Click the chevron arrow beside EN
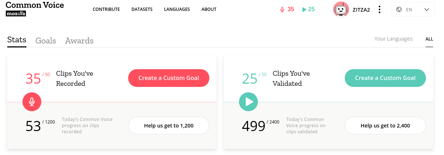 pos(426,10)
